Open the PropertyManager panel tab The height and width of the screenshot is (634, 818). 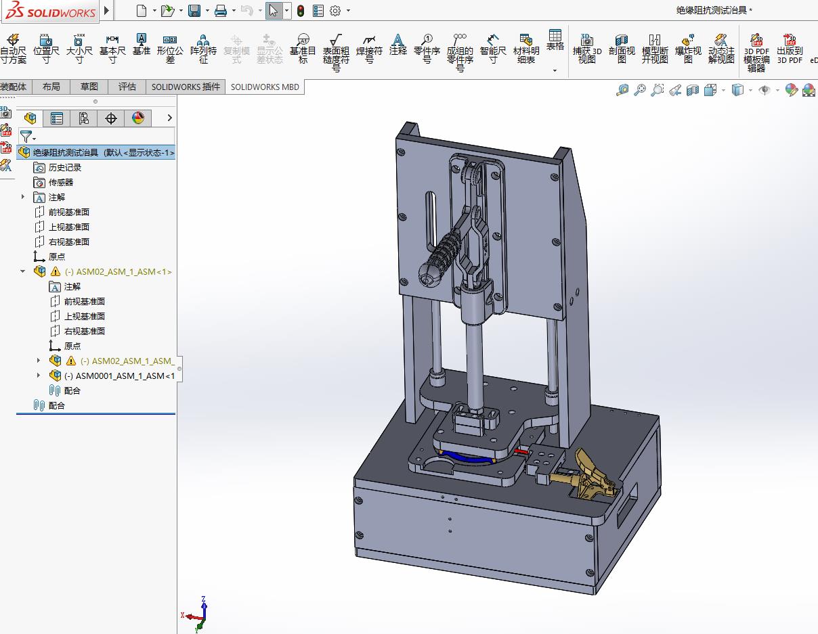click(x=57, y=118)
